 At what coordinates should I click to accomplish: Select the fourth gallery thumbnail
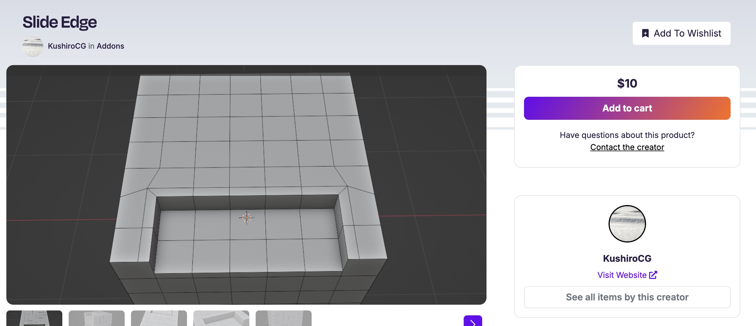tap(221, 319)
